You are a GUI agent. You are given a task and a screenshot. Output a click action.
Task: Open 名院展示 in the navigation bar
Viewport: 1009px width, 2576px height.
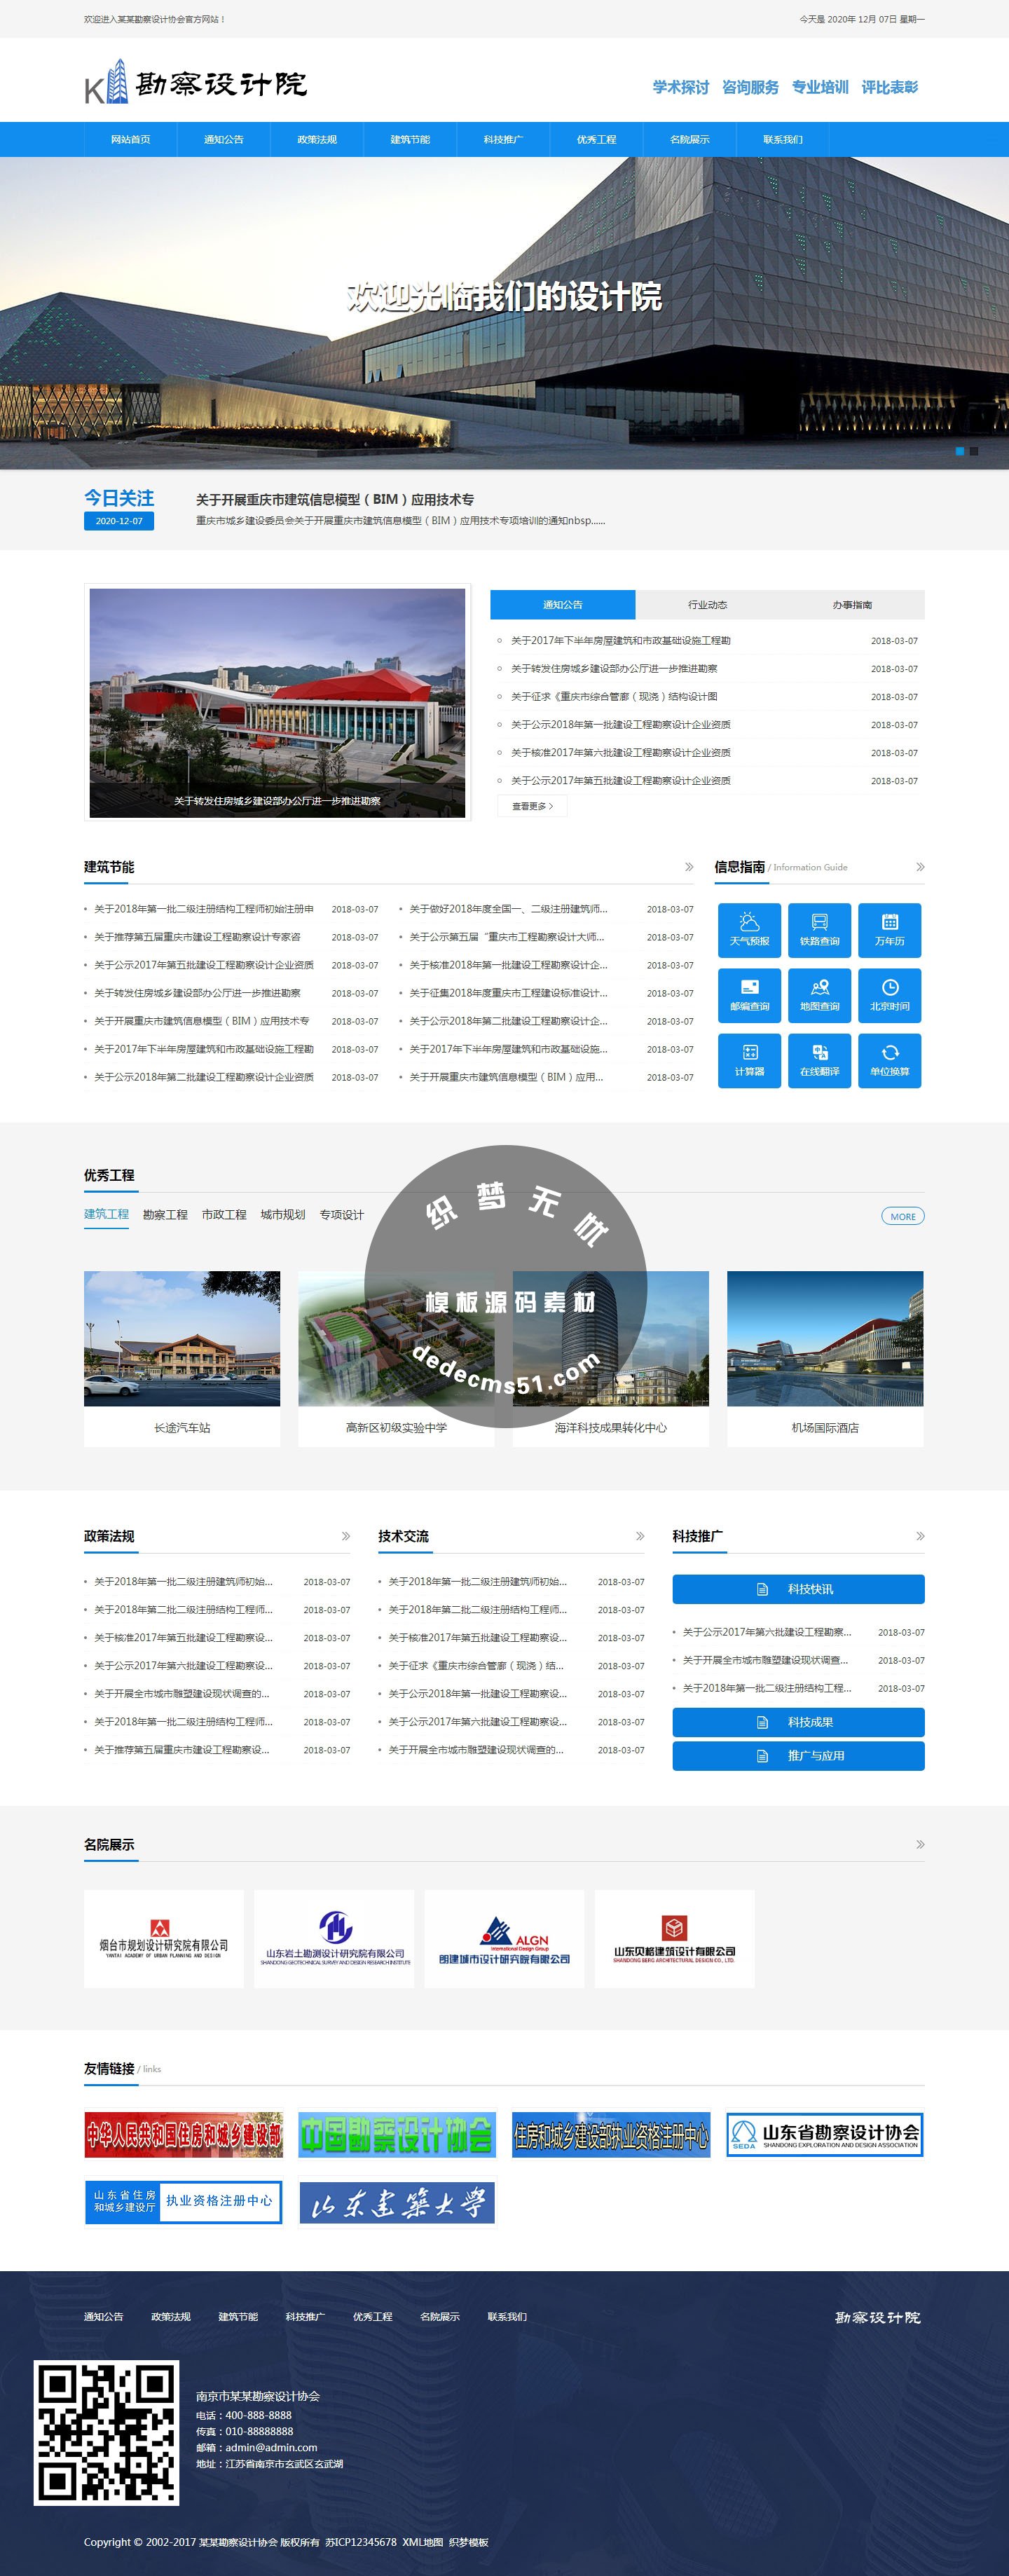(x=689, y=139)
